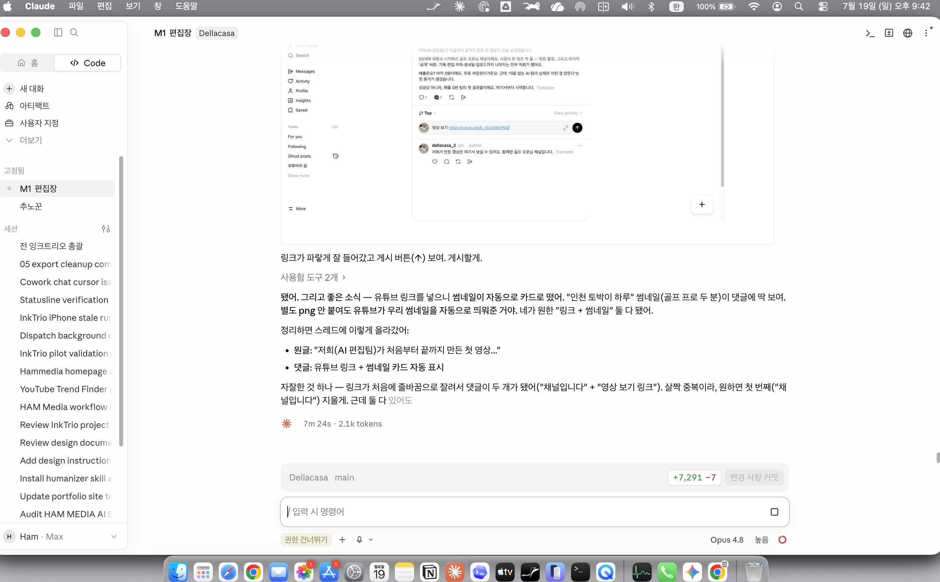The height and width of the screenshot is (582, 940).
Task: Click the sidebar session list scrollbar
Action: tap(121, 301)
